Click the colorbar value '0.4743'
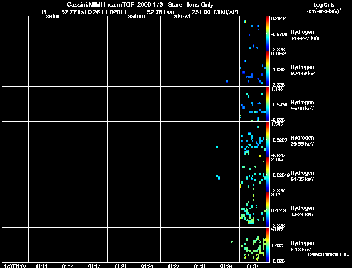352x268 pixels. [x=279, y=210]
